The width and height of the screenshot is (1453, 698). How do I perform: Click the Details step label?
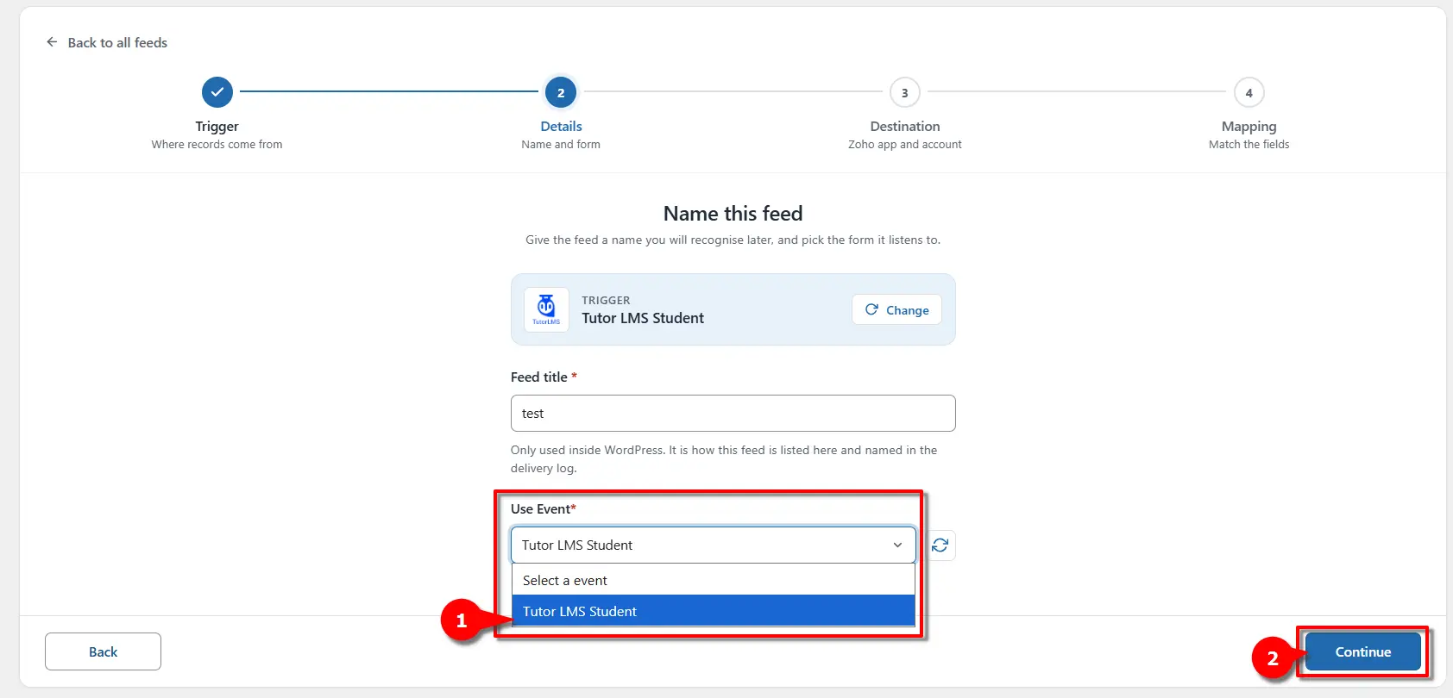tap(561, 126)
